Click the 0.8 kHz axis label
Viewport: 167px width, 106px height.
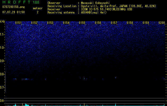click(x=2, y=74)
